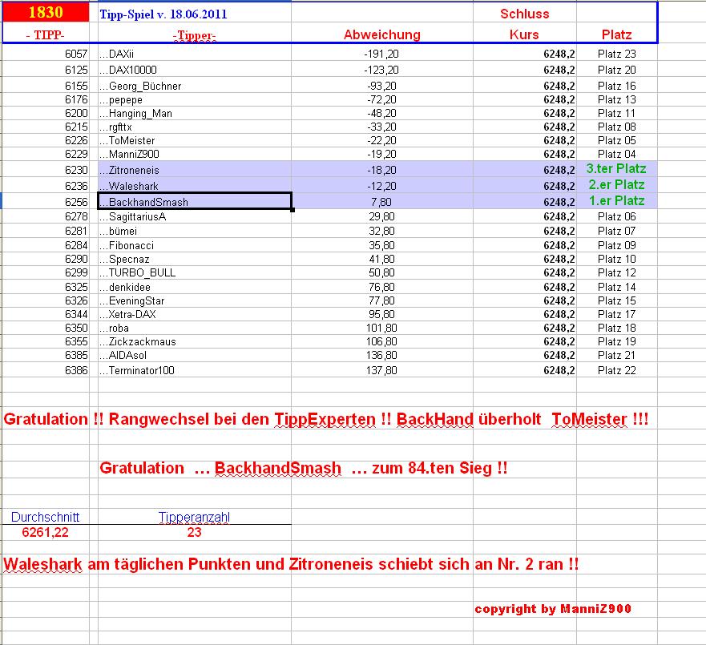
Task: Click the Hanging_Man name cell
Action: click(x=195, y=113)
